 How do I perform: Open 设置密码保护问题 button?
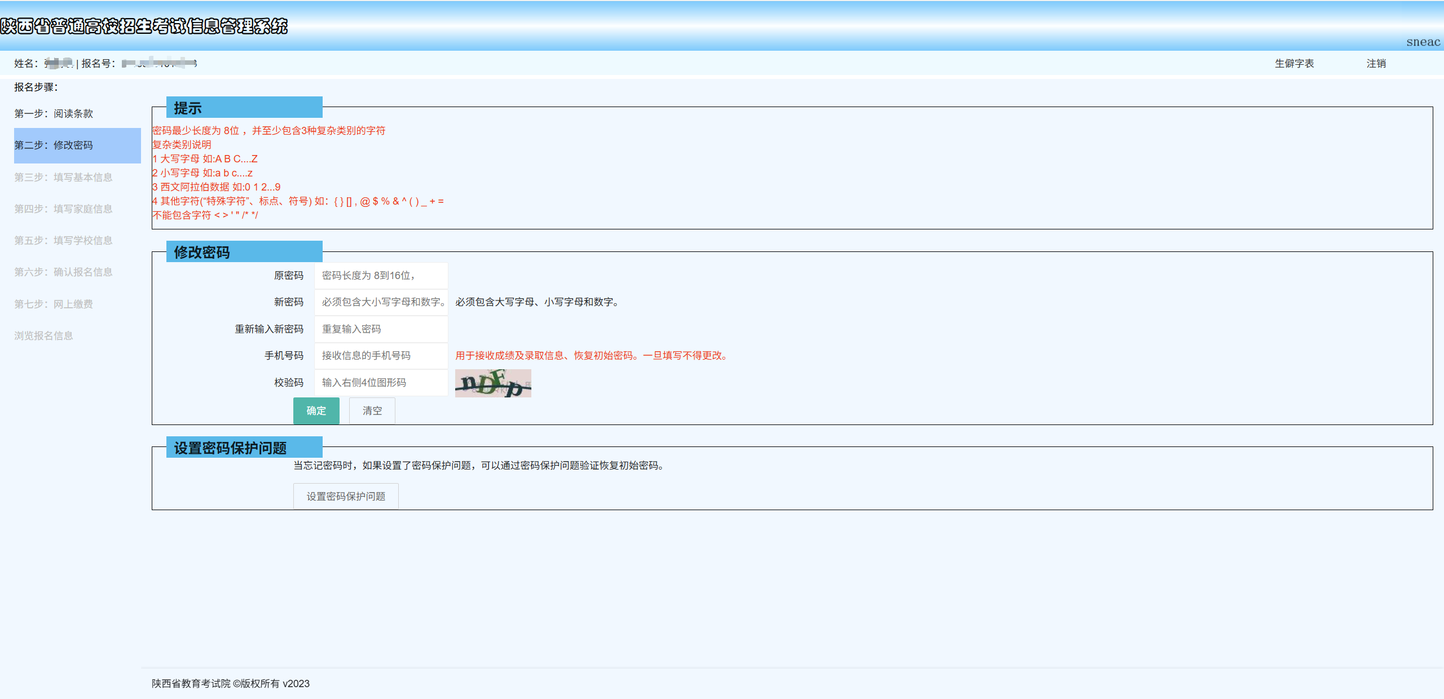(x=346, y=496)
